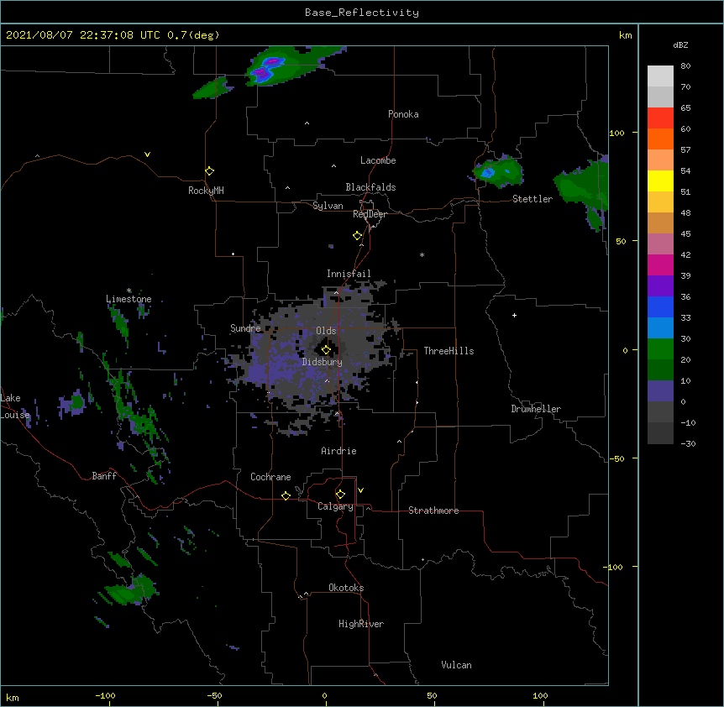
Task: Click the -100 tick label on the vertical axis
Action: point(614,567)
